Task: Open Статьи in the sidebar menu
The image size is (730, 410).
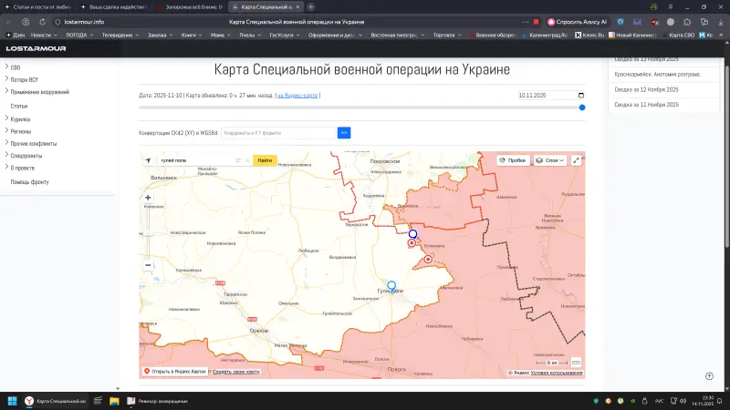Action: click(19, 106)
